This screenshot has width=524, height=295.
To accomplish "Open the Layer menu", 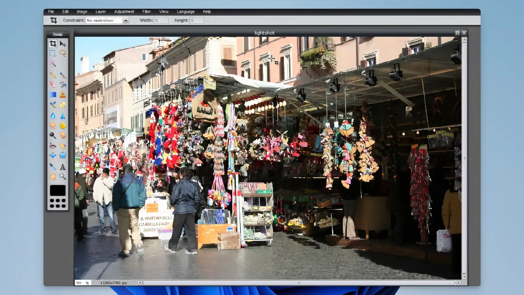I will point(100,11).
